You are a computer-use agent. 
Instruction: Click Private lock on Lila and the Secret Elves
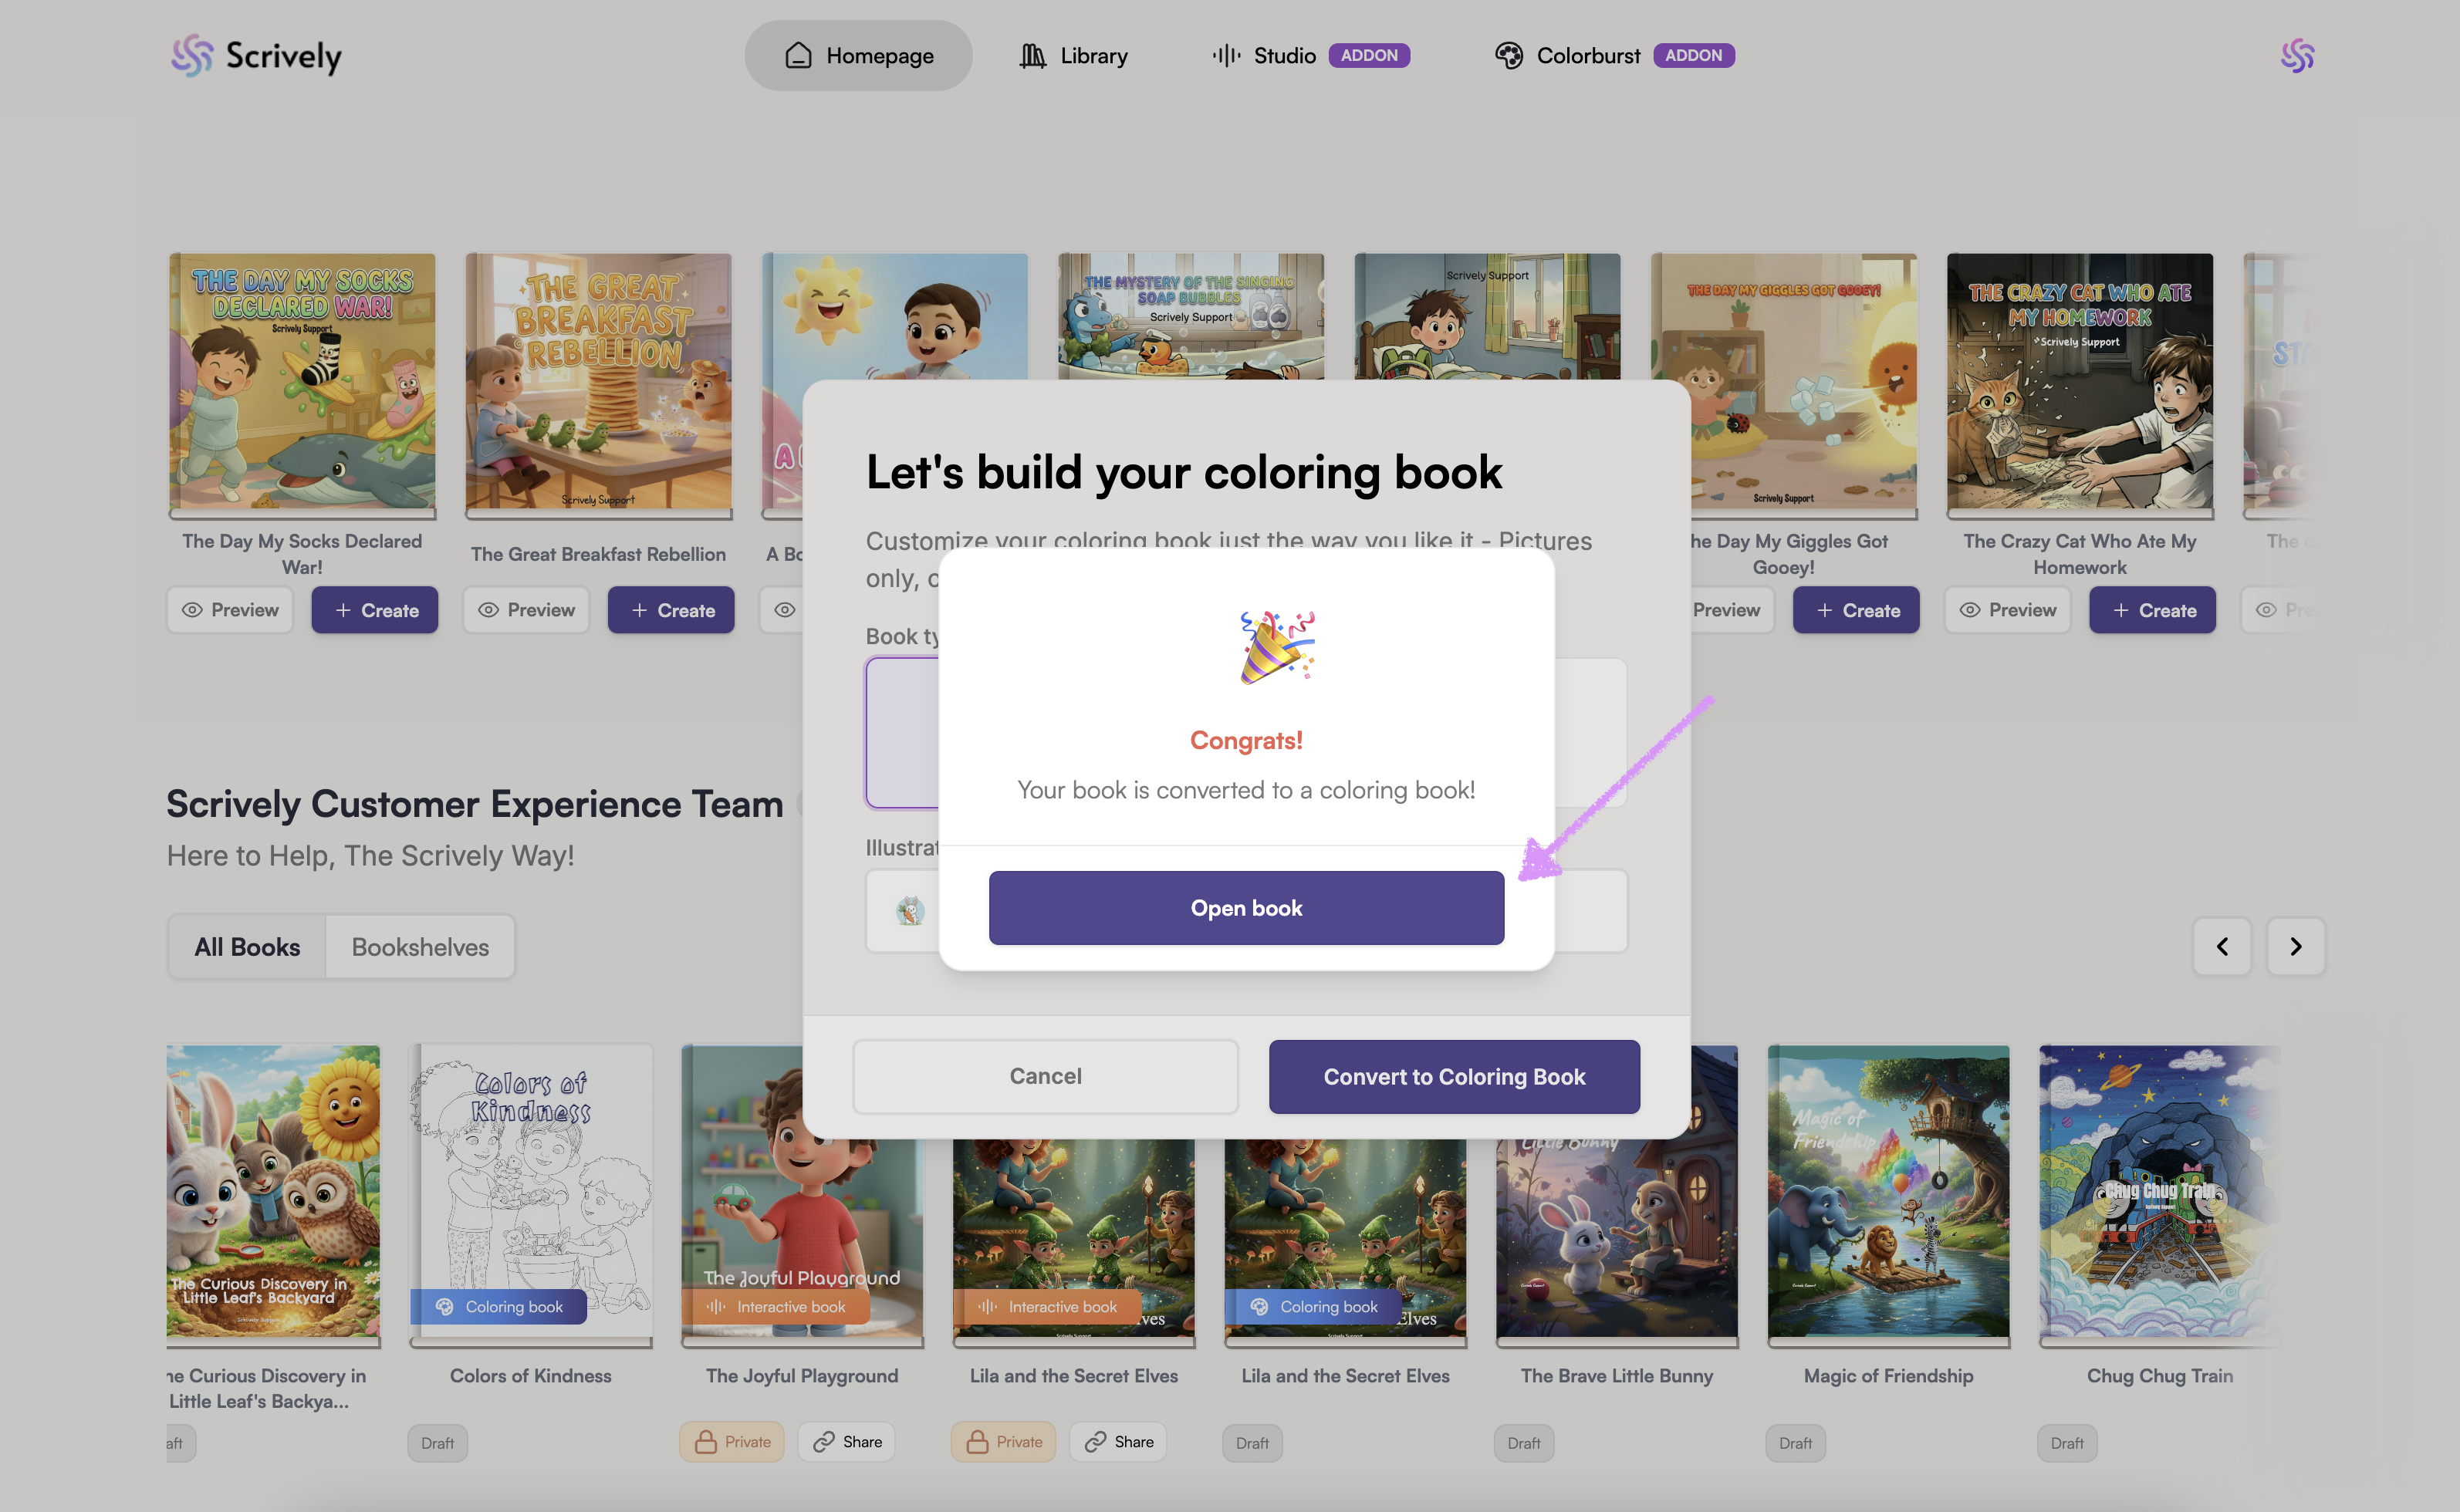[1003, 1442]
